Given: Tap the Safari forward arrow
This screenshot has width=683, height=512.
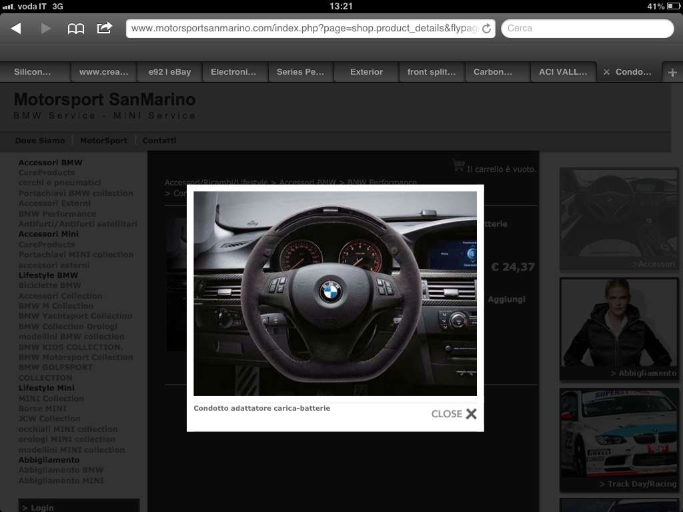Looking at the screenshot, I should coord(46,29).
